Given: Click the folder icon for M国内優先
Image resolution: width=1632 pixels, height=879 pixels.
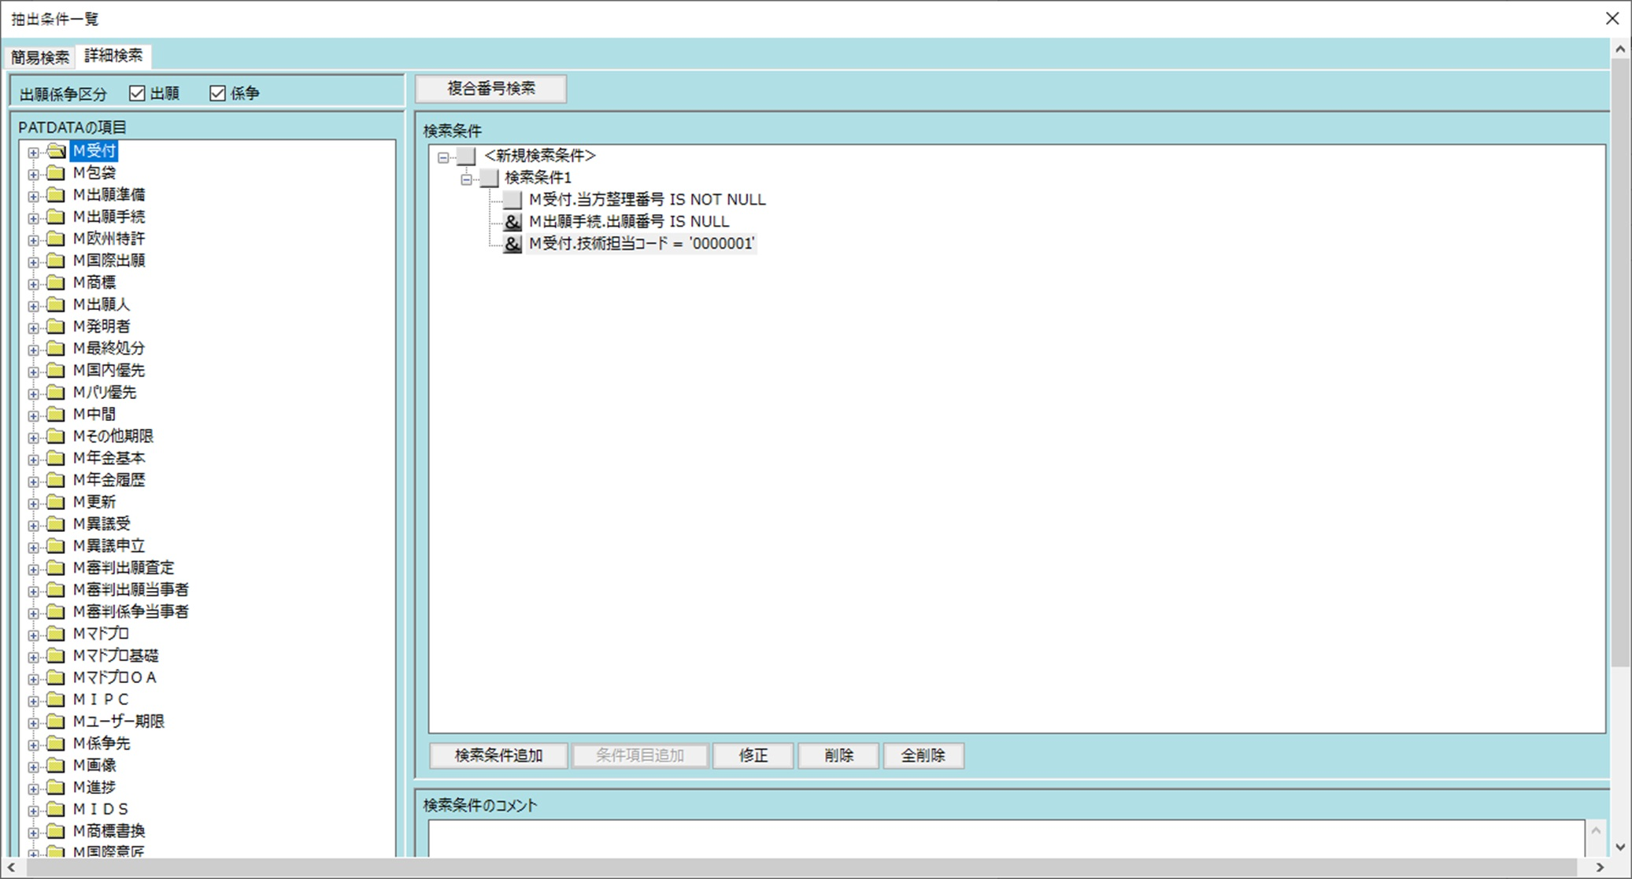Looking at the screenshot, I should pos(56,370).
